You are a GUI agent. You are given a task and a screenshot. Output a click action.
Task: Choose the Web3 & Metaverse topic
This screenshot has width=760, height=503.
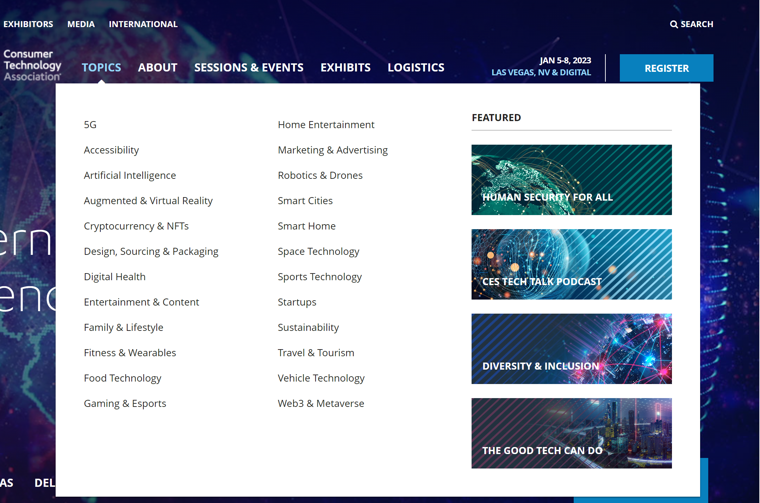click(x=320, y=403)
